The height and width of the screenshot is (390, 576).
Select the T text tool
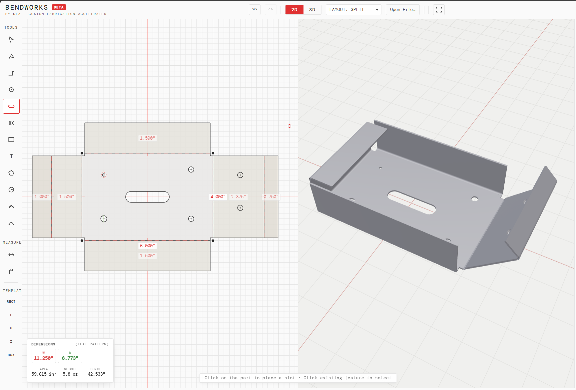11,156
